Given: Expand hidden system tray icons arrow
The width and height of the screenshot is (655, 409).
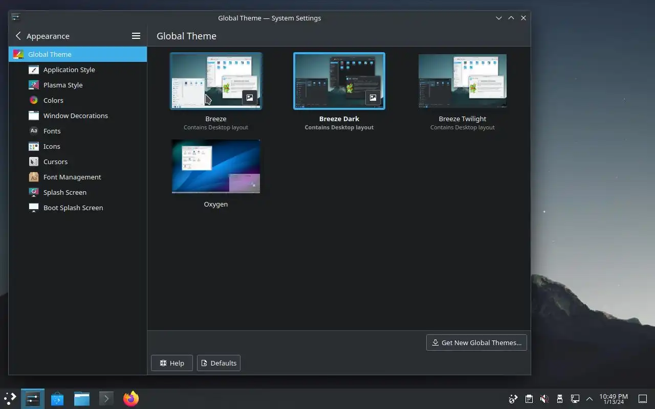Looking at the screenshot, I should [589, 399].
